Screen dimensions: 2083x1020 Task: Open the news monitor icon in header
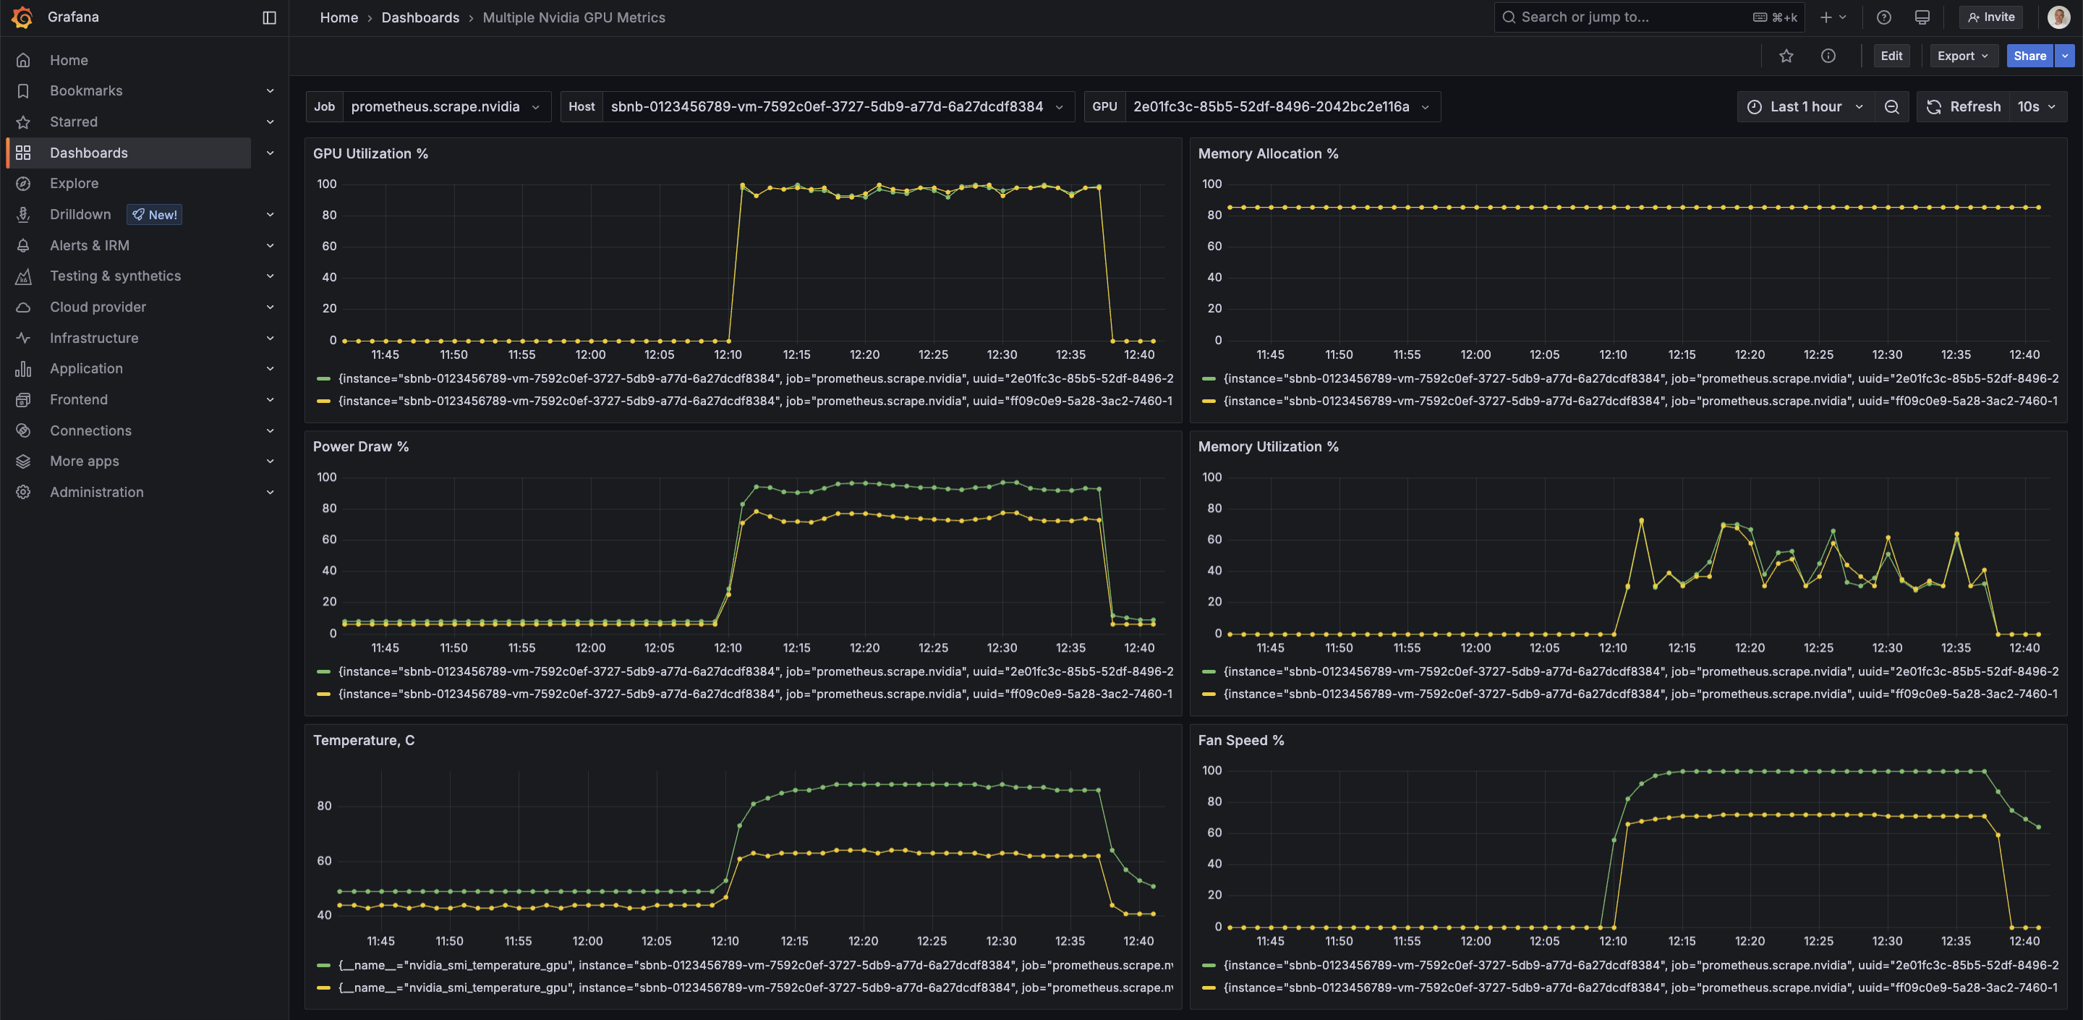pyautogui.click(x=1922, y=17)
